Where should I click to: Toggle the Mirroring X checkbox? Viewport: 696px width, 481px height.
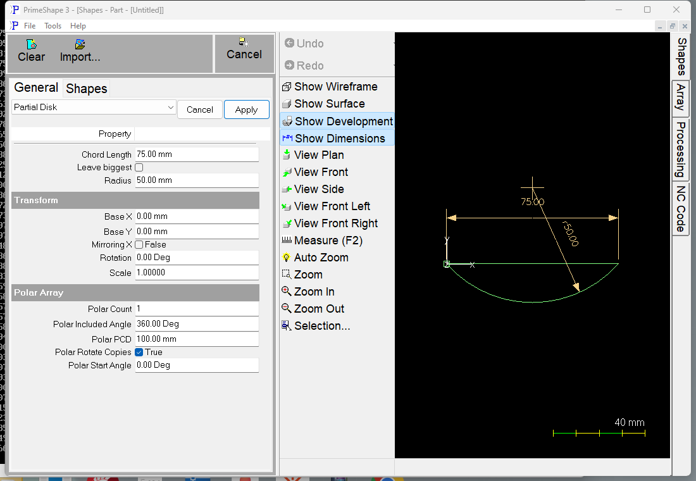(x=139, y=245)
